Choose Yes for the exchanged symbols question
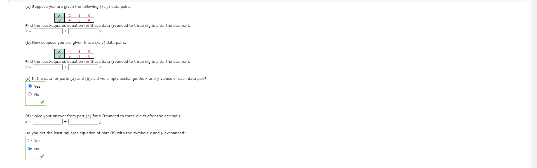Image resolution: width=537 pixels, height=168 pixels. click(30, 141)
